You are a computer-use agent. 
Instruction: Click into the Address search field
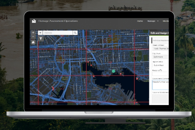point(58,33)
